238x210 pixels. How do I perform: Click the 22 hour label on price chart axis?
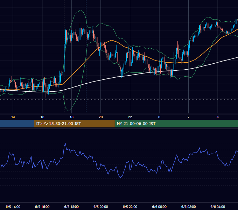130,117
